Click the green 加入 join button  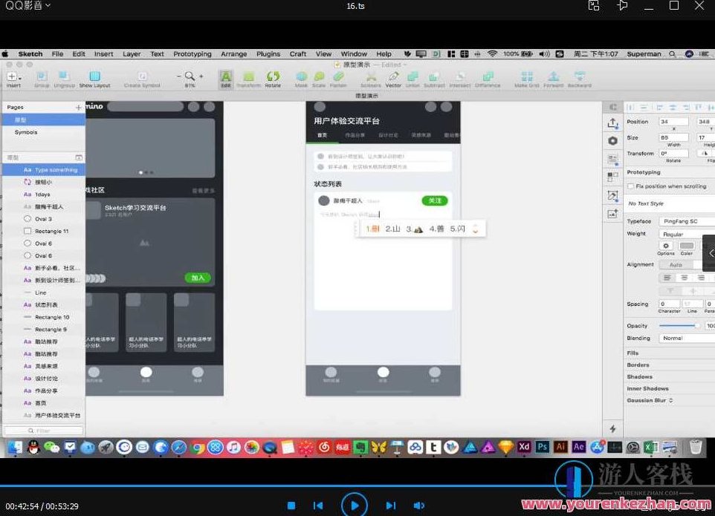pos(198,278)
